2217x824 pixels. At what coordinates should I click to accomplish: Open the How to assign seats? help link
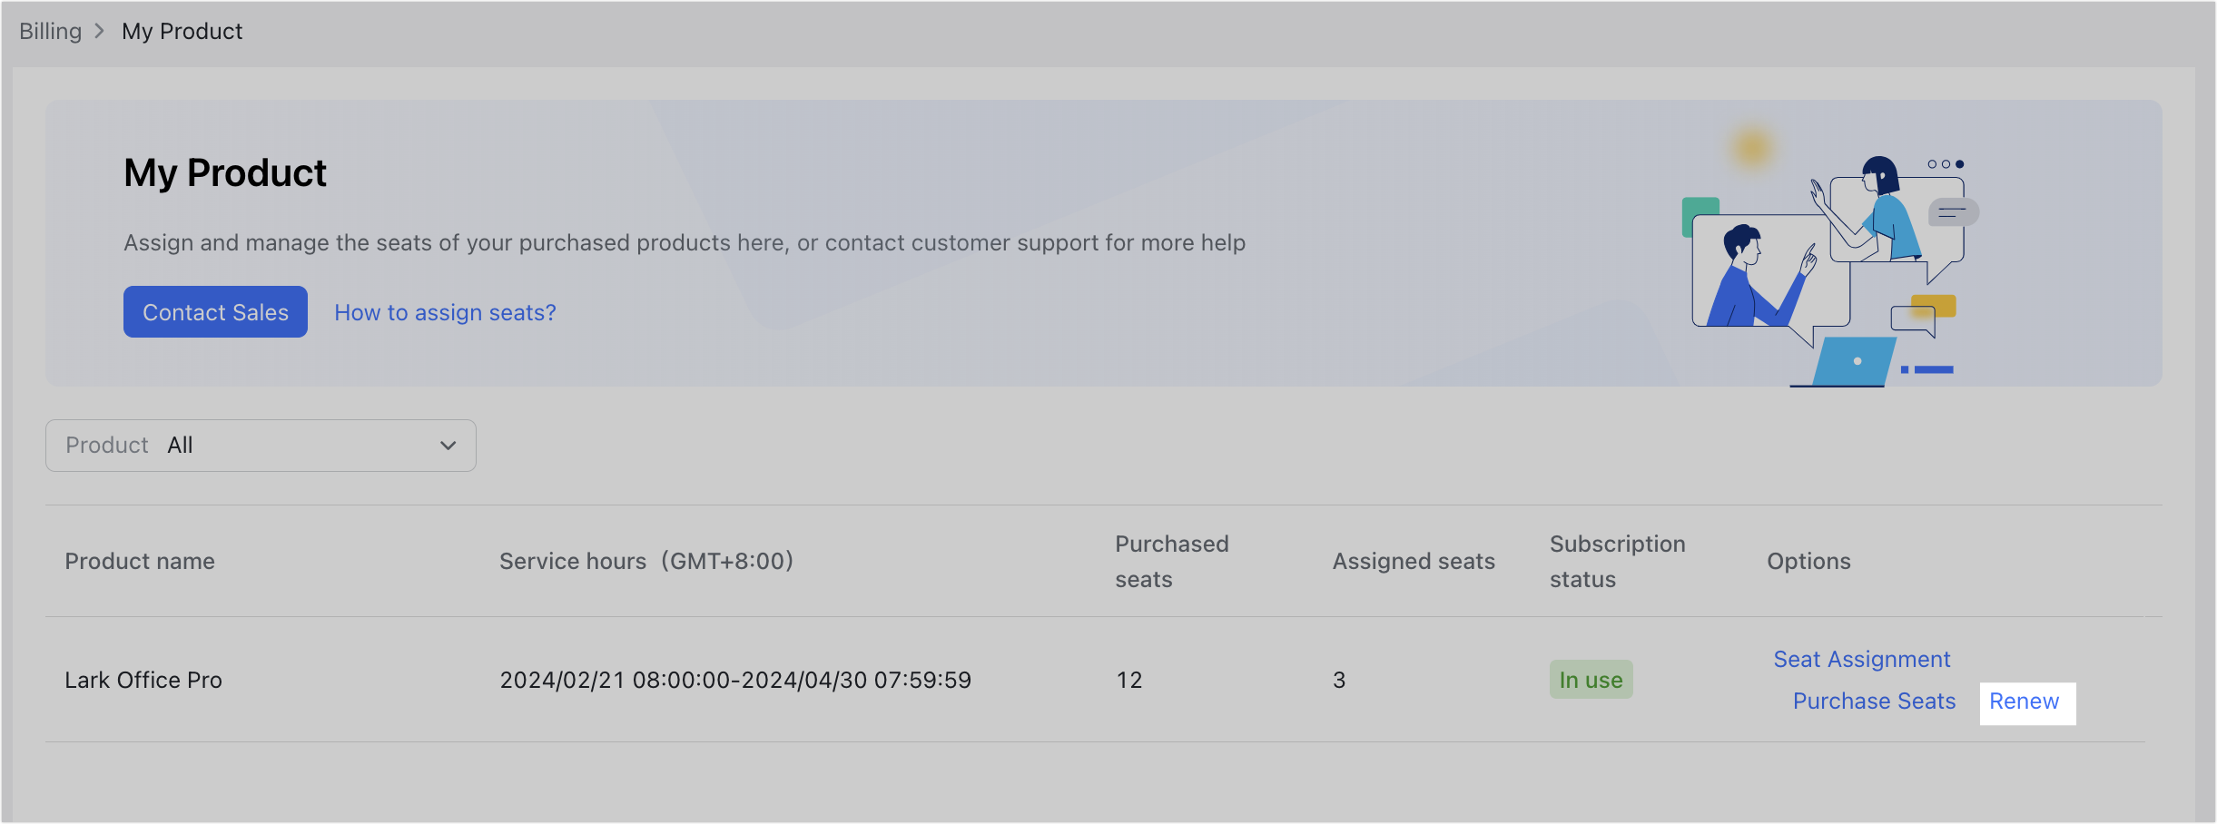[x=445, y=312]
